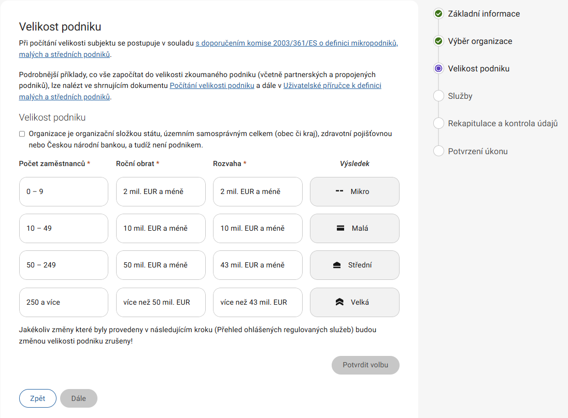Viewport: 568px width, 418px height.
Task: Select employee count 250 a více
Action: (x=63, y=302)
